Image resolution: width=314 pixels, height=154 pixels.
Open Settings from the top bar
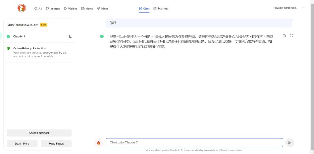tap(161, 9)
